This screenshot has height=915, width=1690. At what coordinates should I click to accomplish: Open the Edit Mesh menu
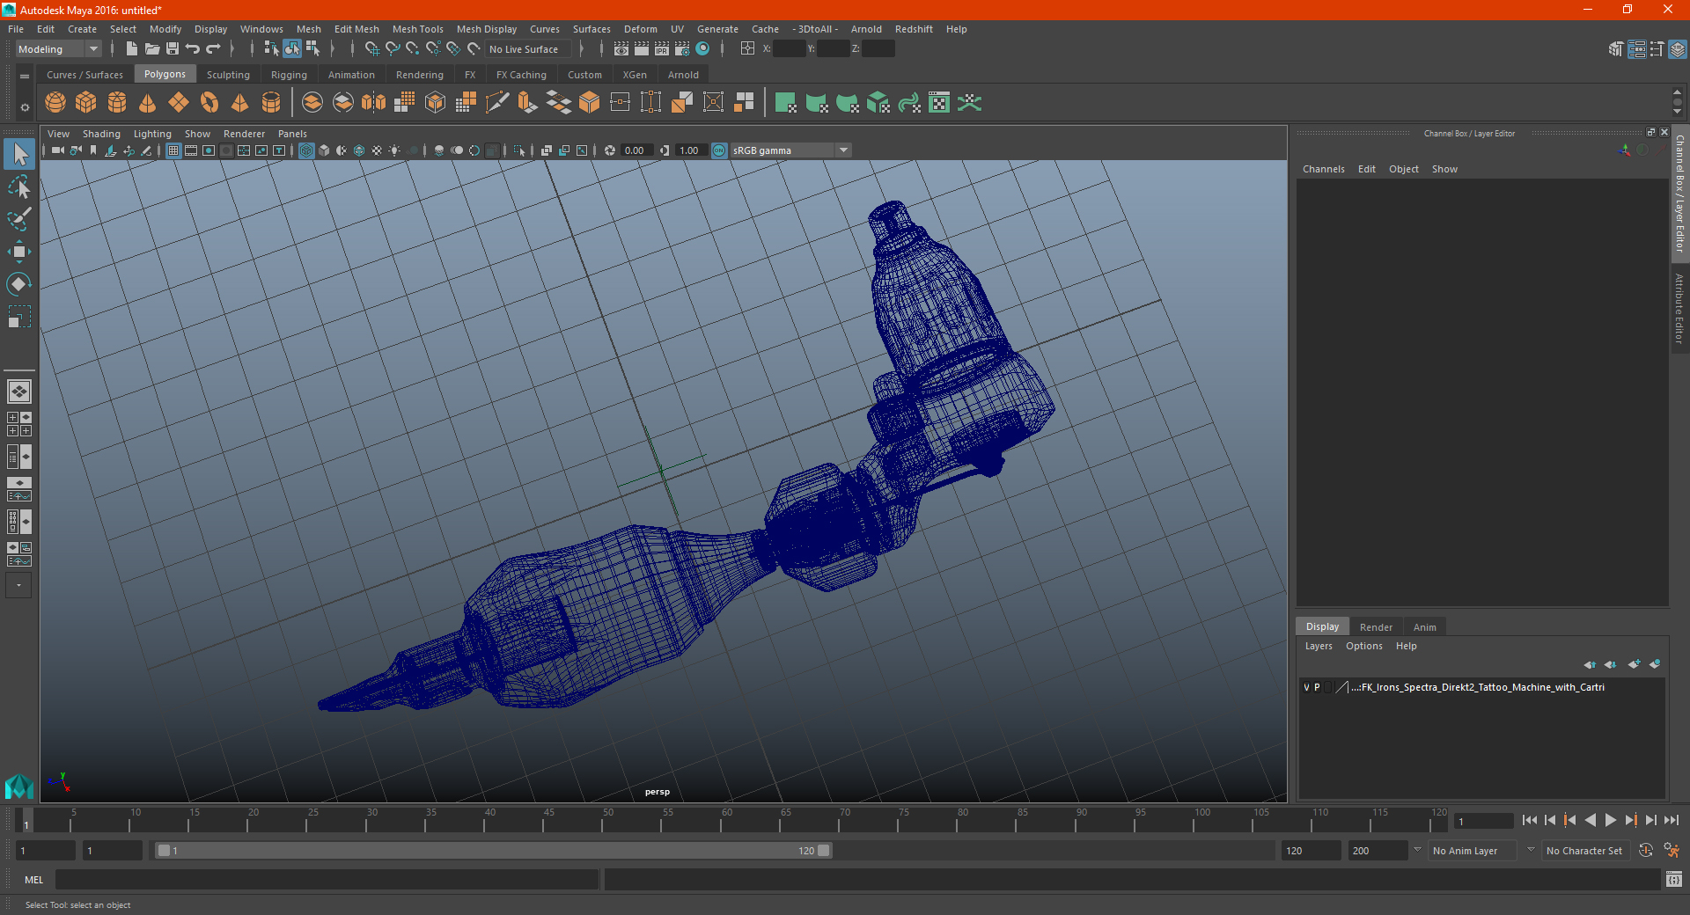(x=356, y=29)
